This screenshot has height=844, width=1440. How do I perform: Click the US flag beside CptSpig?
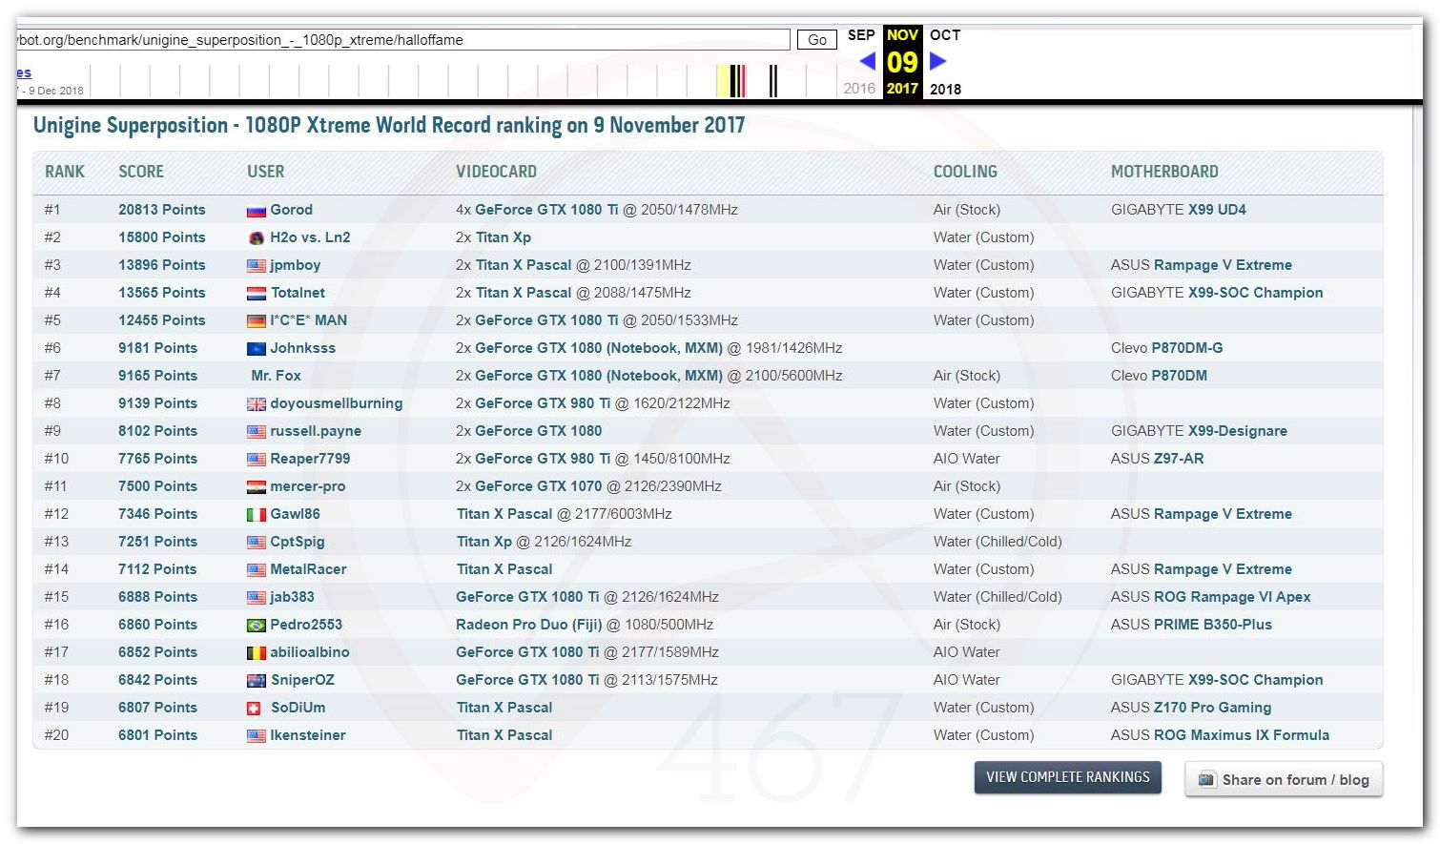click(x=256, y=543)
